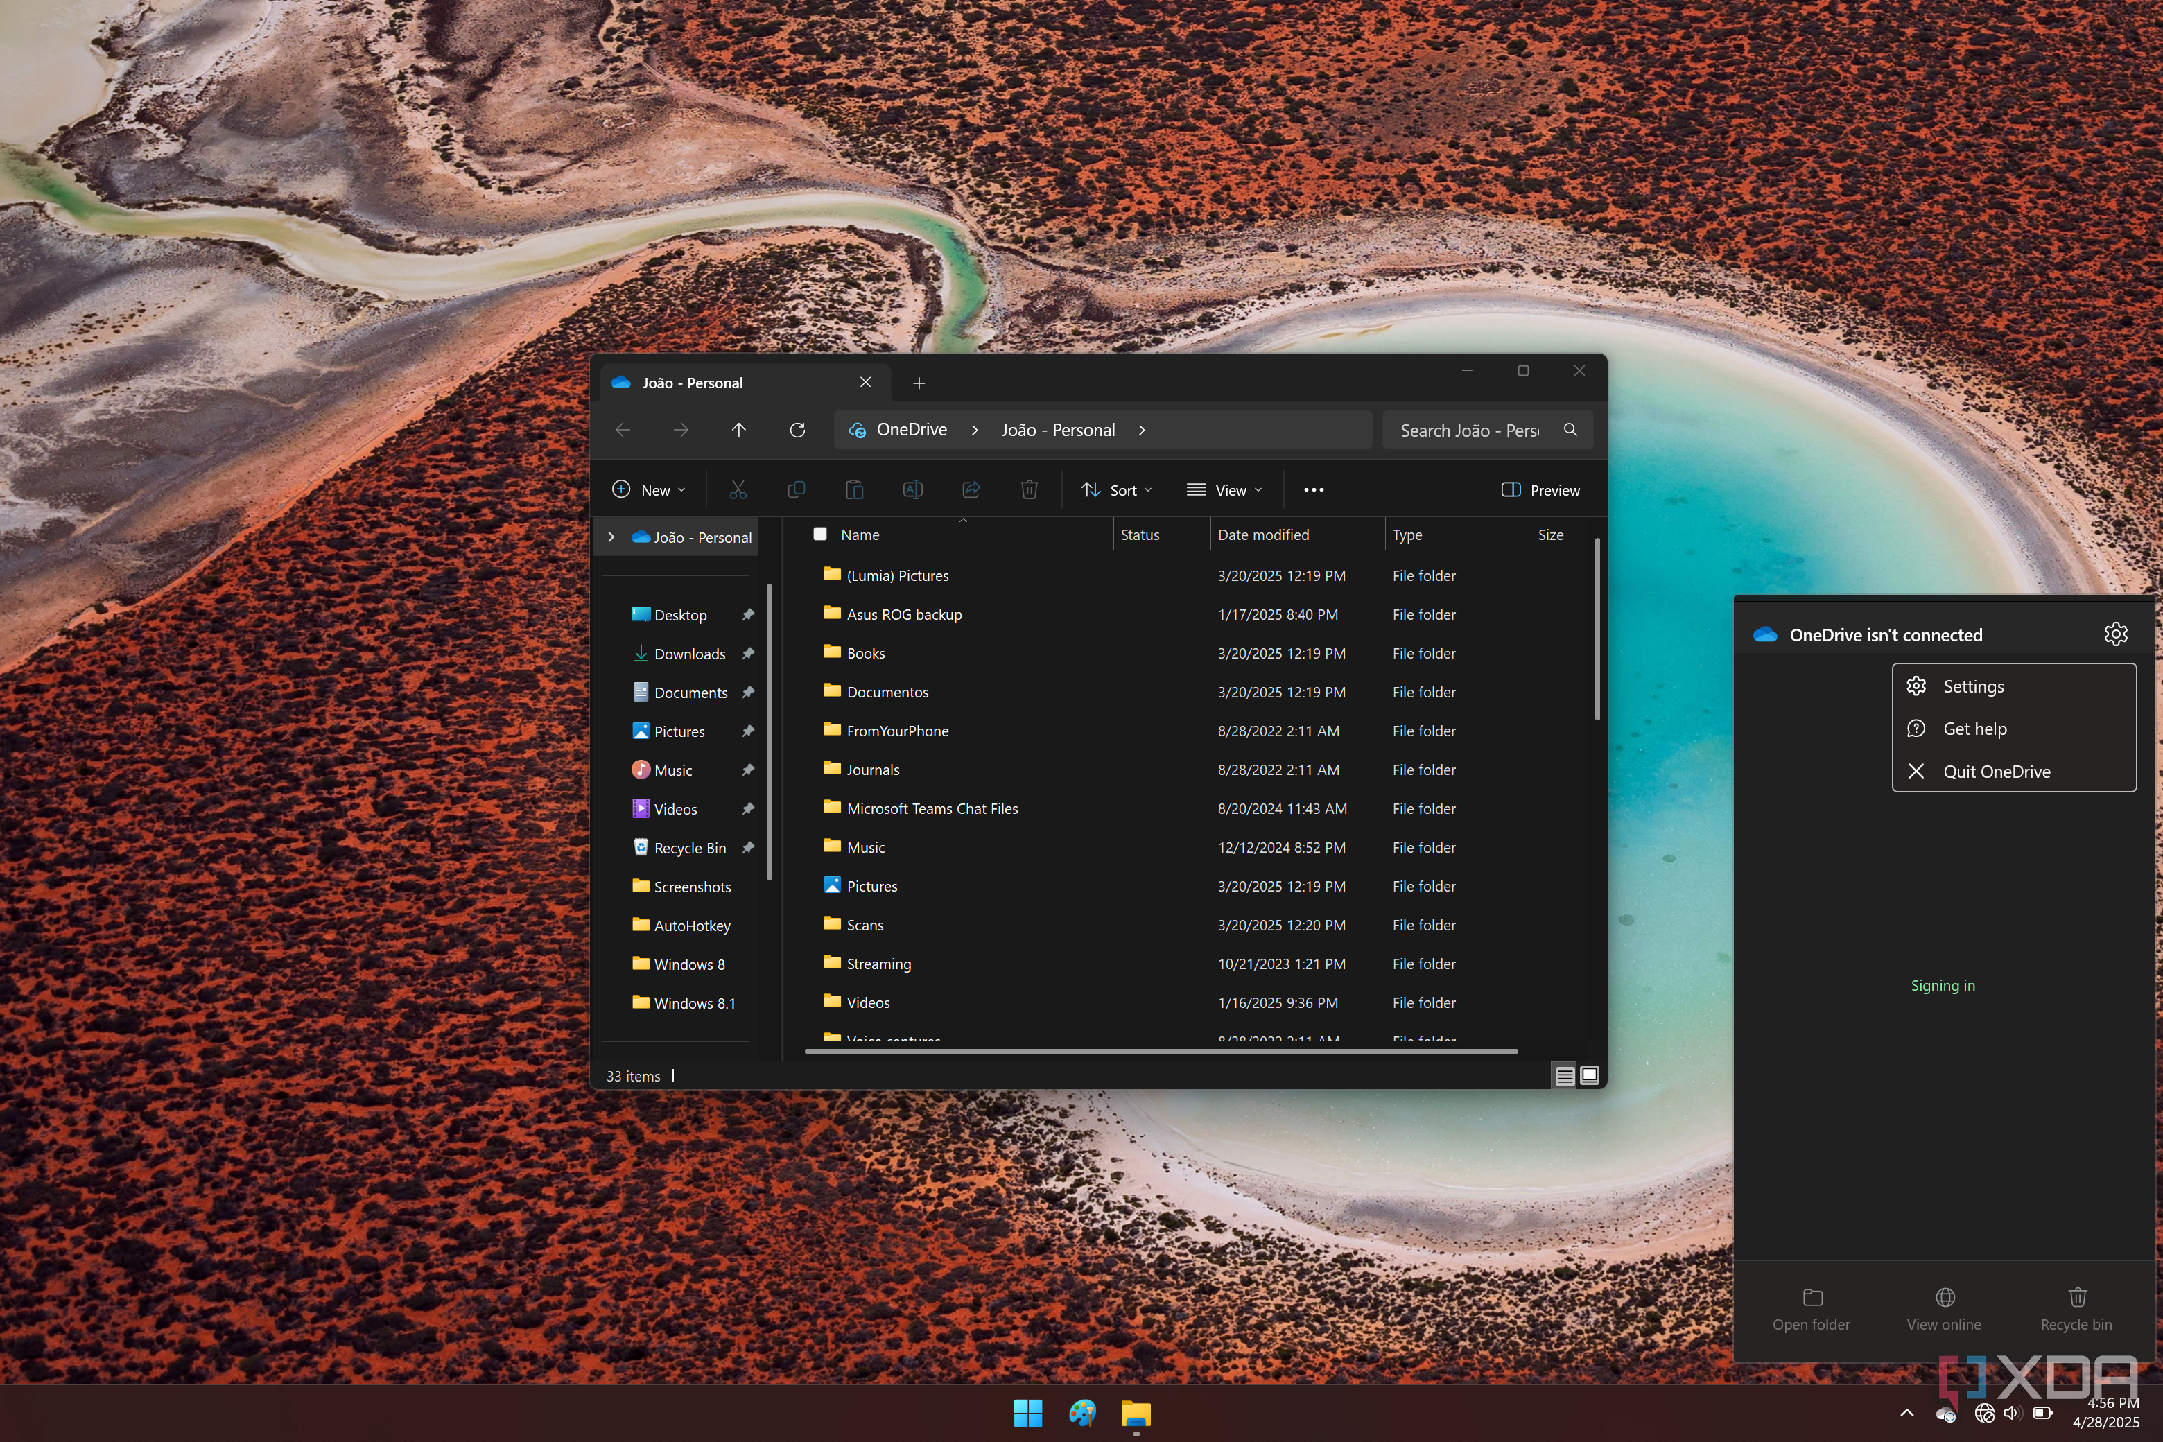This screenshot has width=2163, height=1442.
Task: Open the New item dropdown
Action: pyautogui.click(x=650, y=490)
